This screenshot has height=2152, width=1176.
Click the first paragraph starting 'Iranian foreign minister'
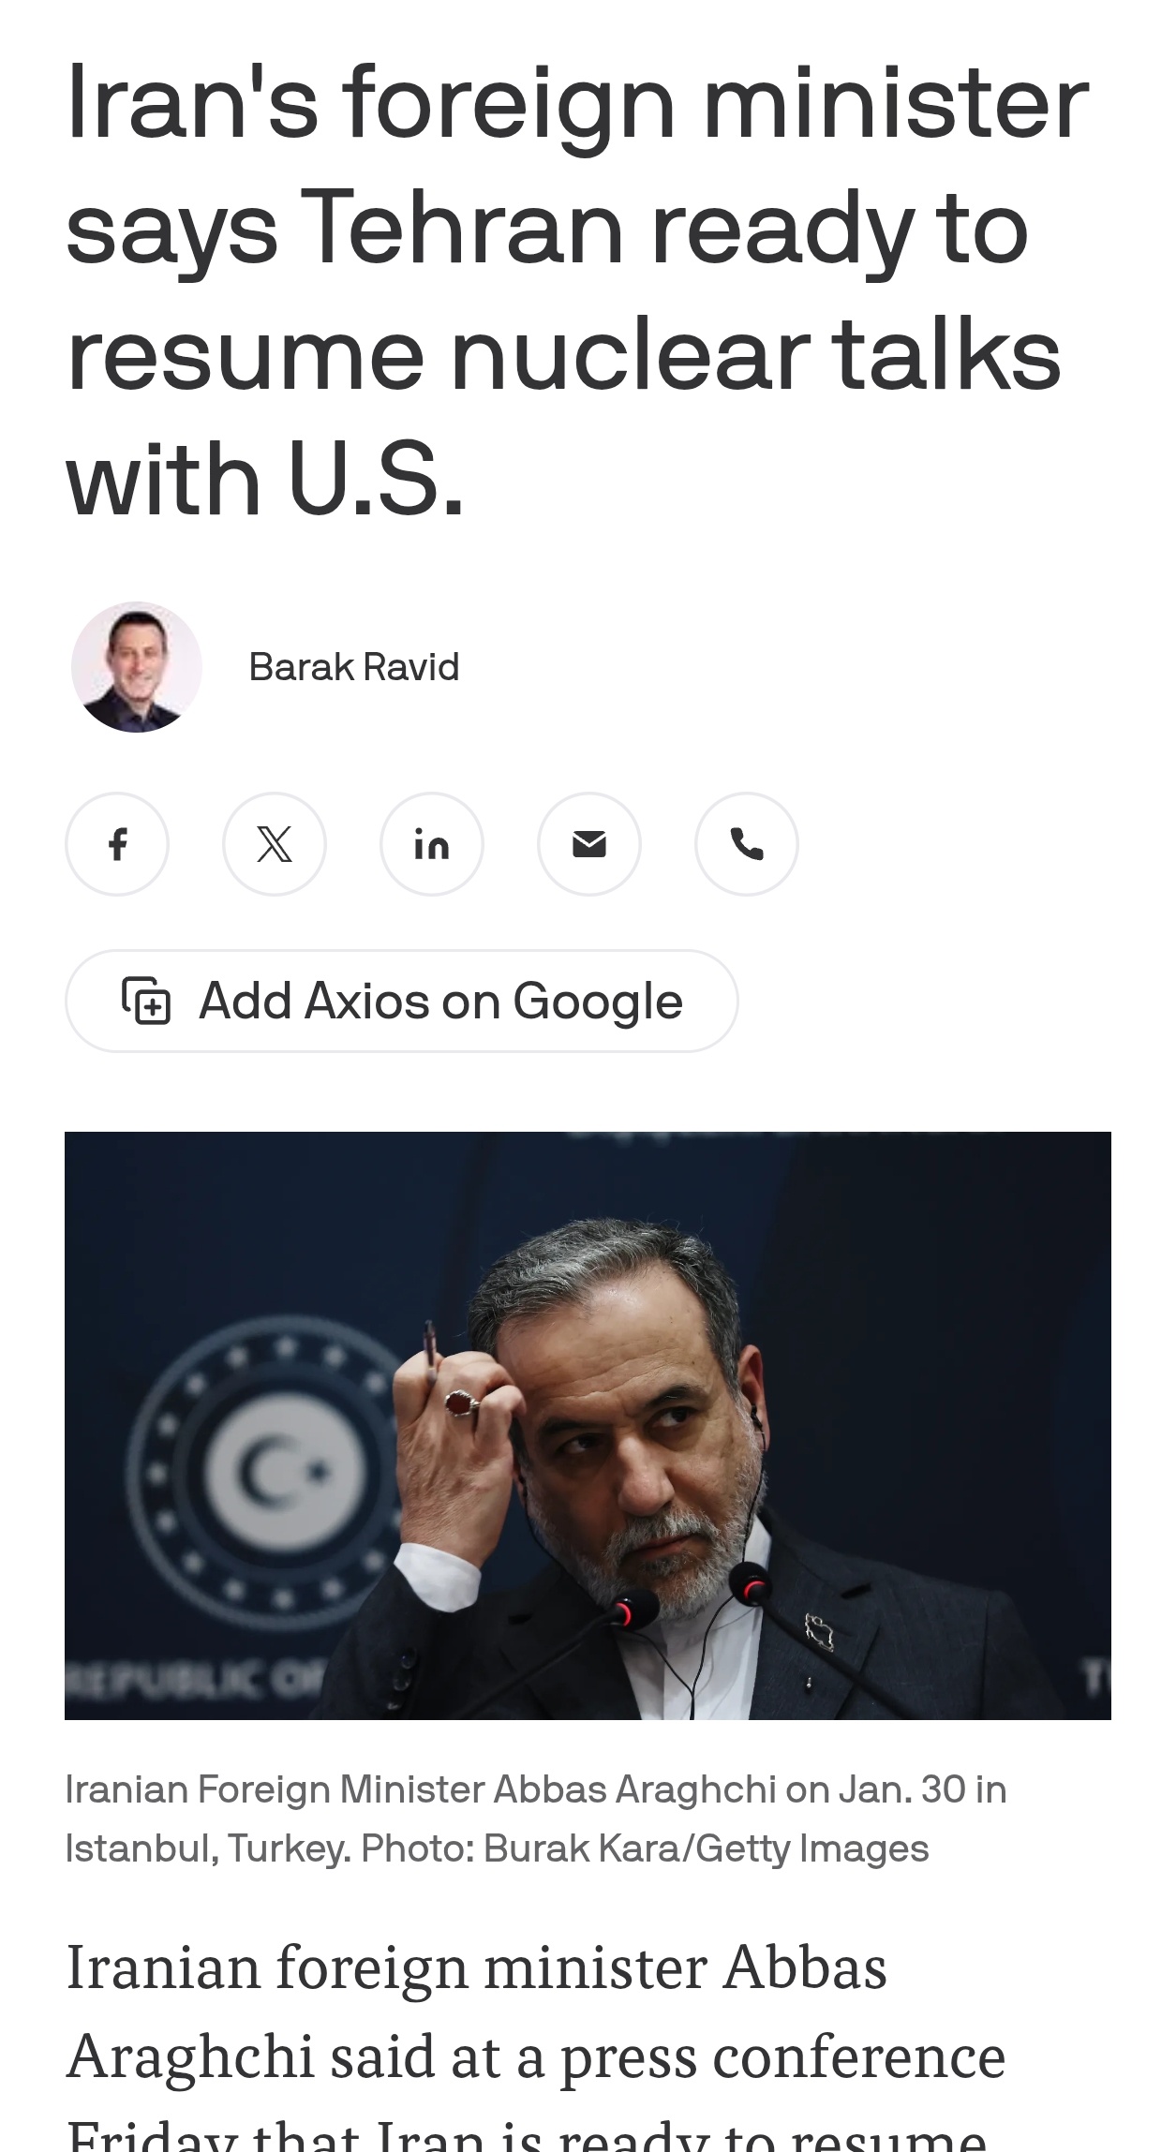pyautogui.click(x=535, y=2041)
